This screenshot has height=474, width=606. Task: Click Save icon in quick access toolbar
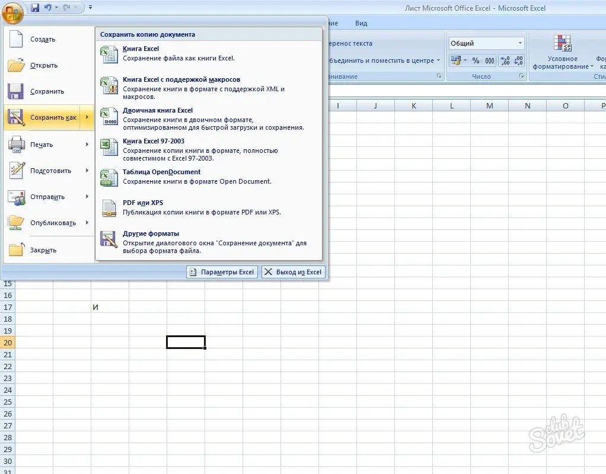tap(35, 7)
